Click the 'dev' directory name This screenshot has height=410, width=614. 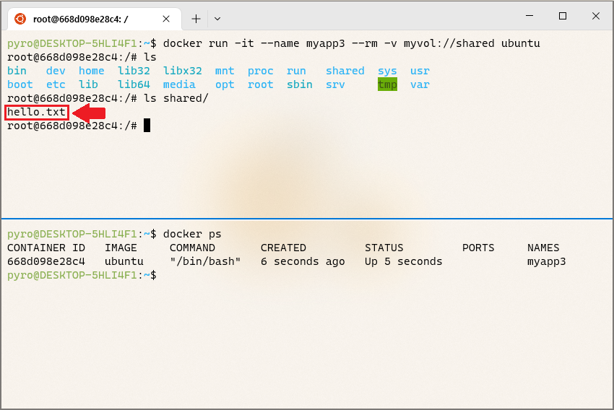click(56, 71)
